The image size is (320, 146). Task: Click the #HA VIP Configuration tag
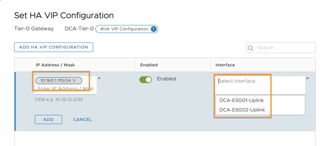(127, 29)
